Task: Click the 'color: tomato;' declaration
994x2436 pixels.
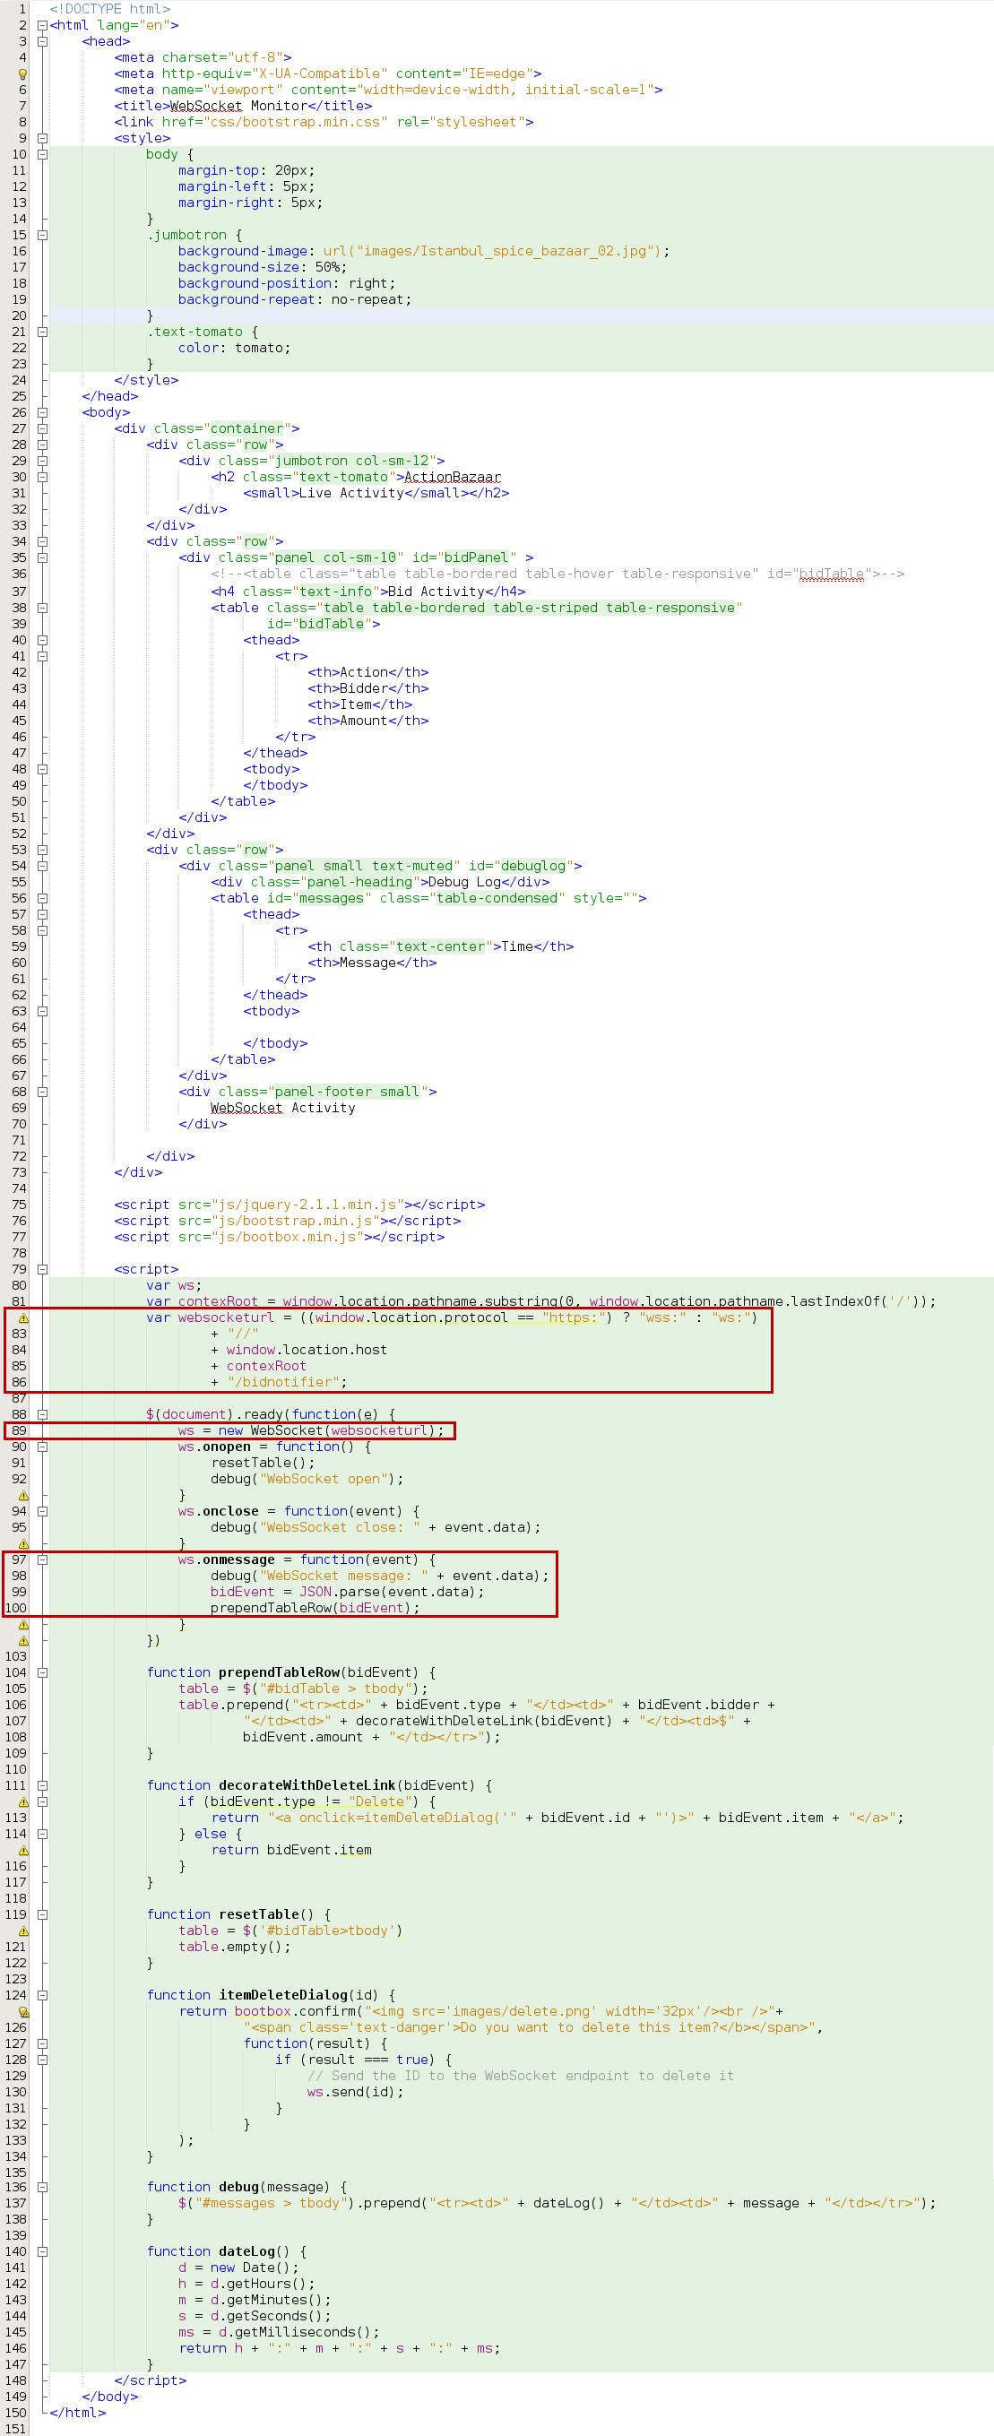Action: (x=235, y=348)
